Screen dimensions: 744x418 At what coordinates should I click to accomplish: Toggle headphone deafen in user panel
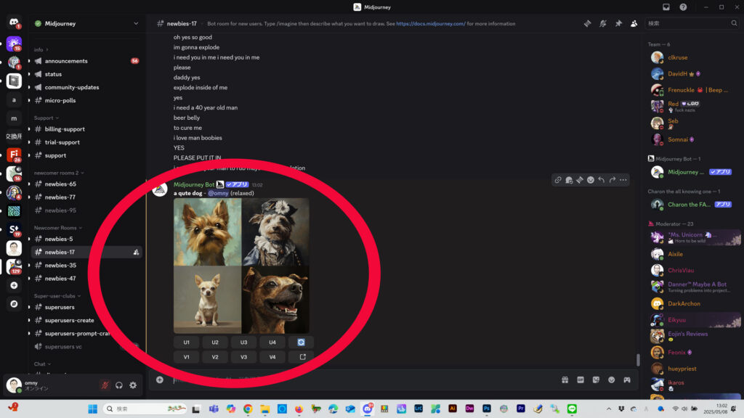(119, 385)
